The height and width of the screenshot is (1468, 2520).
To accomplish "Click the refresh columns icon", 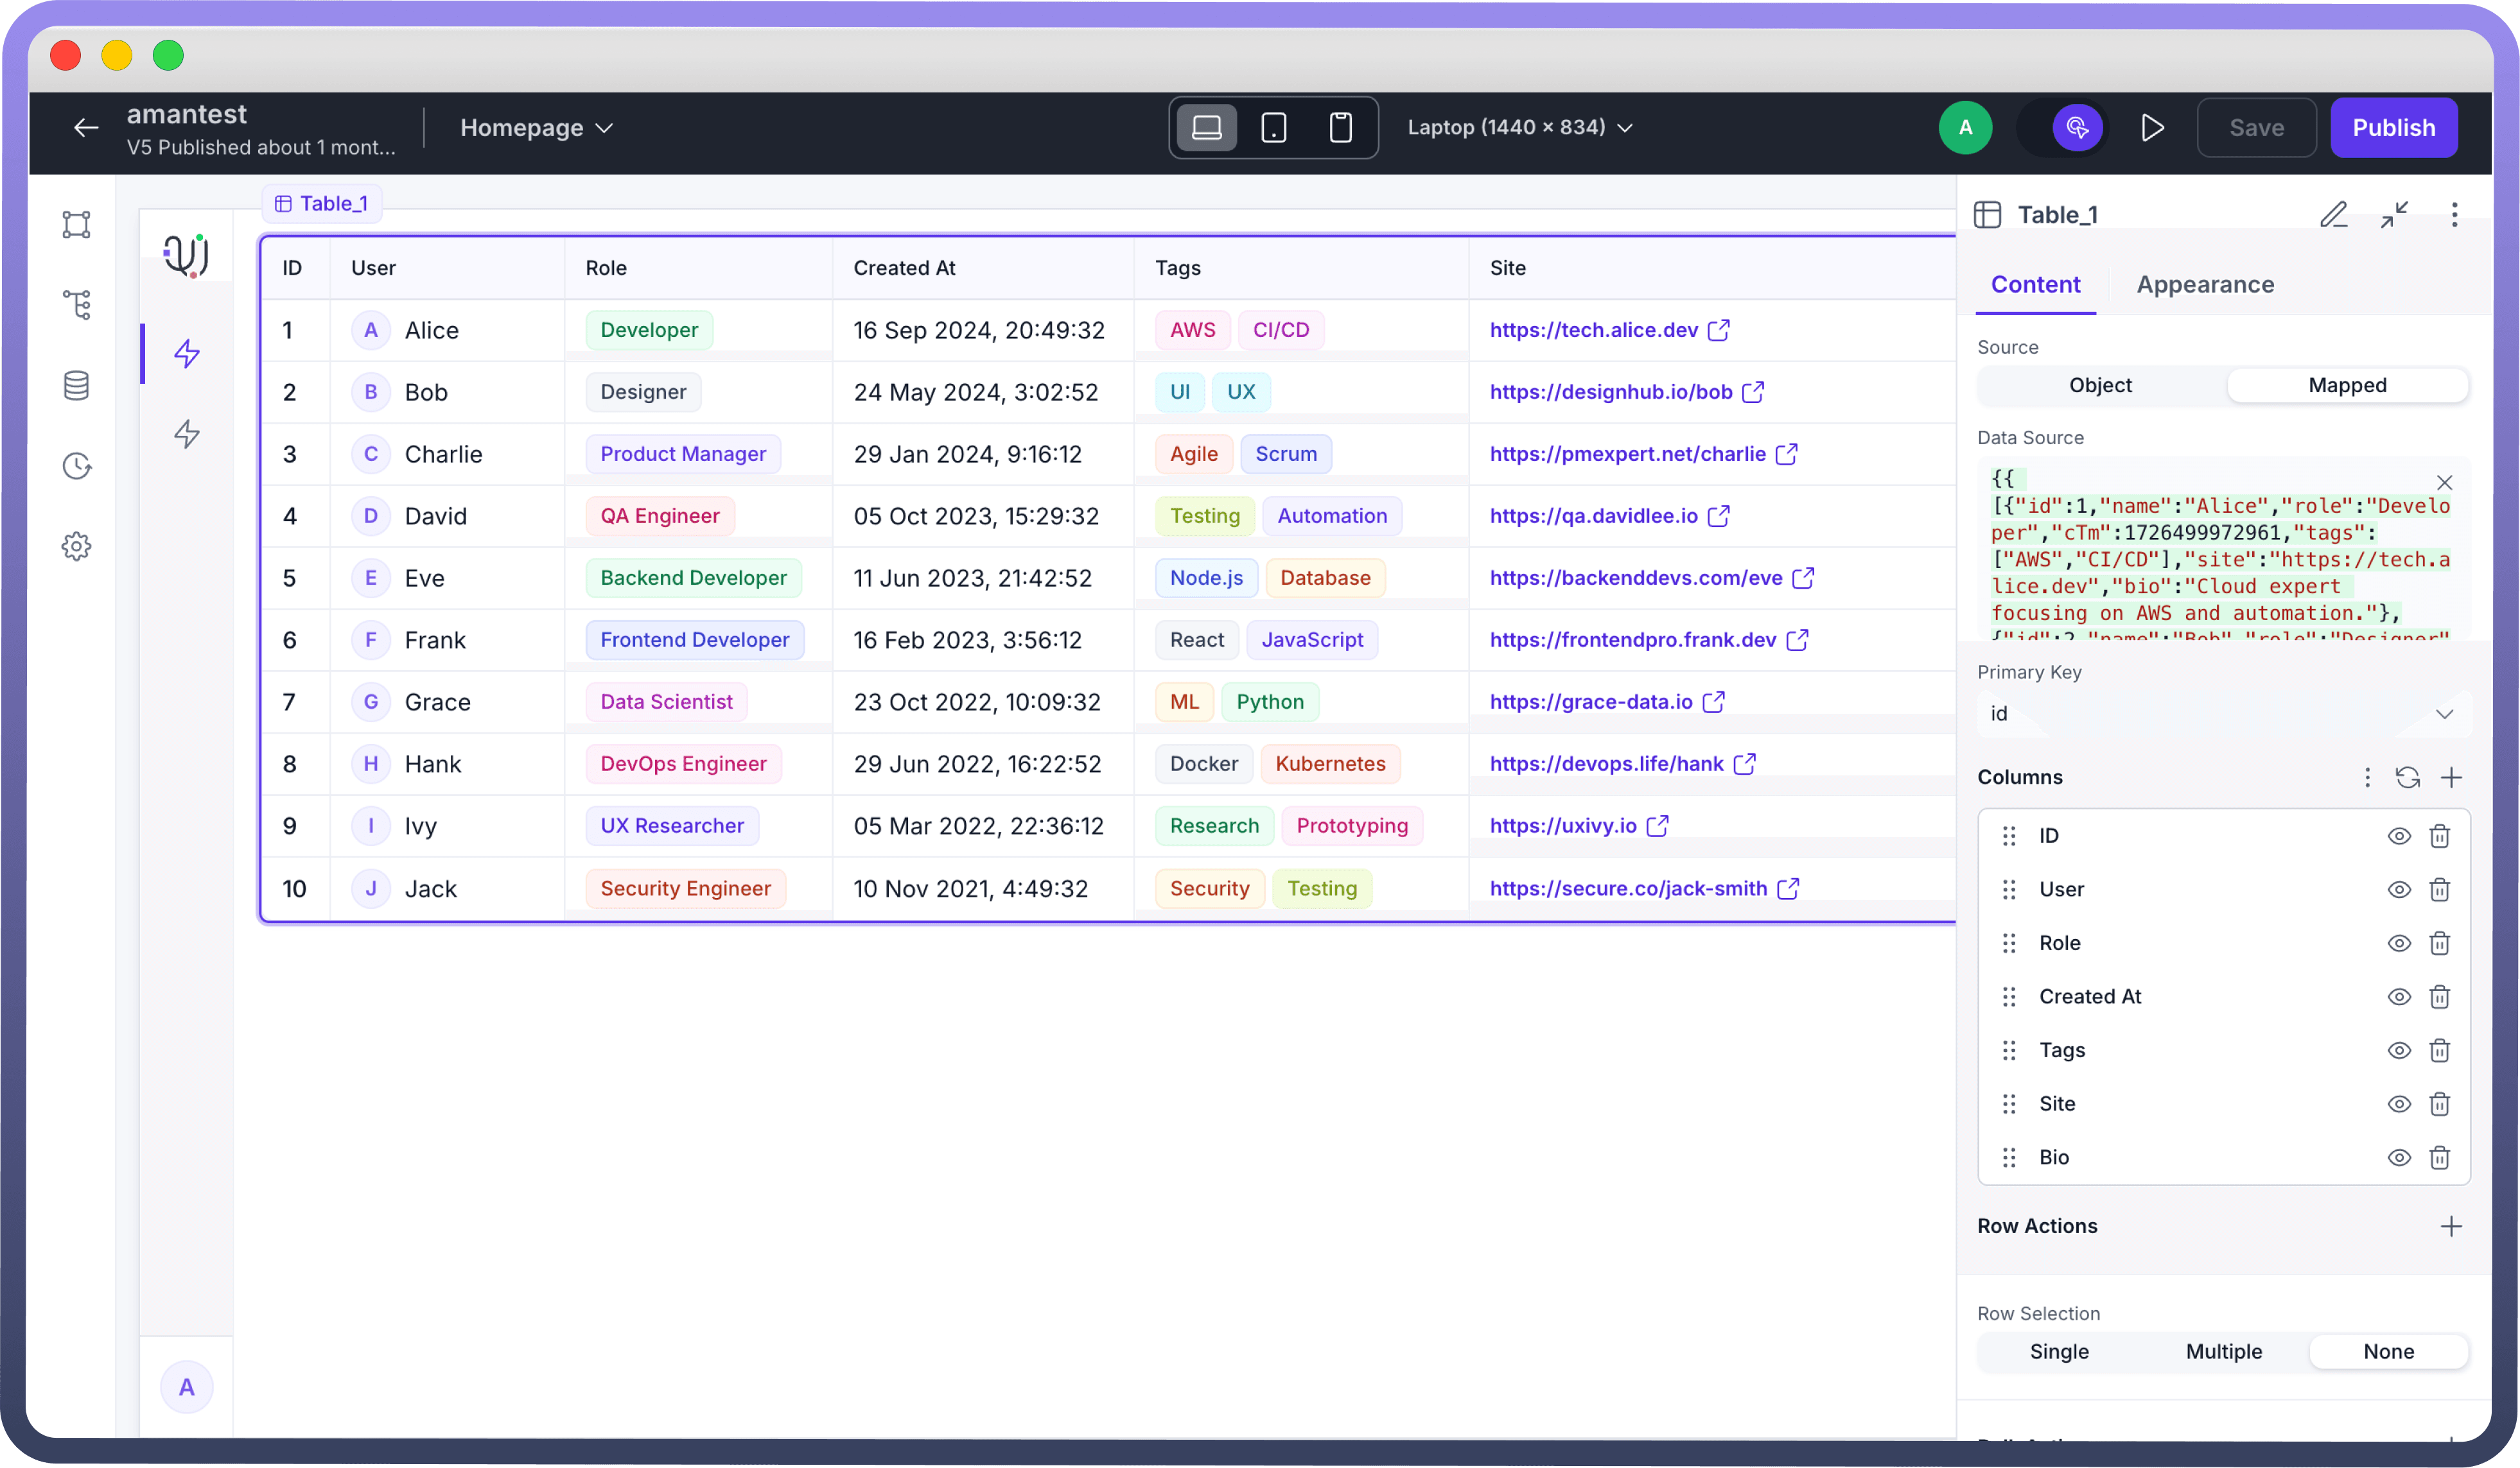I will coord(2407,777).
